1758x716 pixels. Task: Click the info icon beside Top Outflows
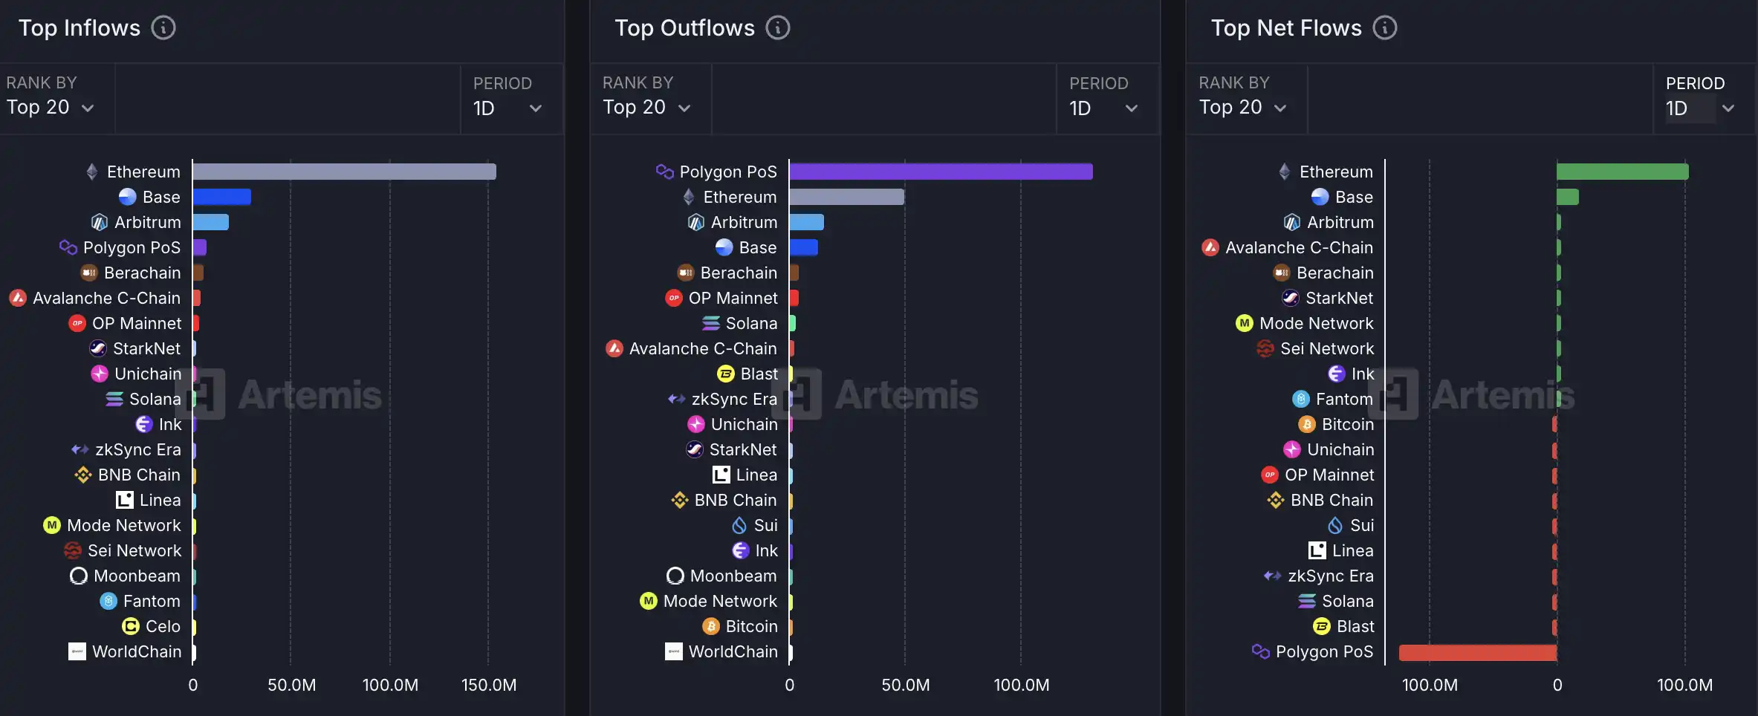pos(778,28)
